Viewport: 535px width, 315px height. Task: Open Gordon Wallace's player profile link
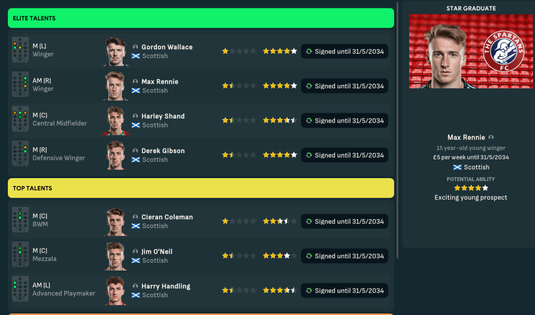166,47
